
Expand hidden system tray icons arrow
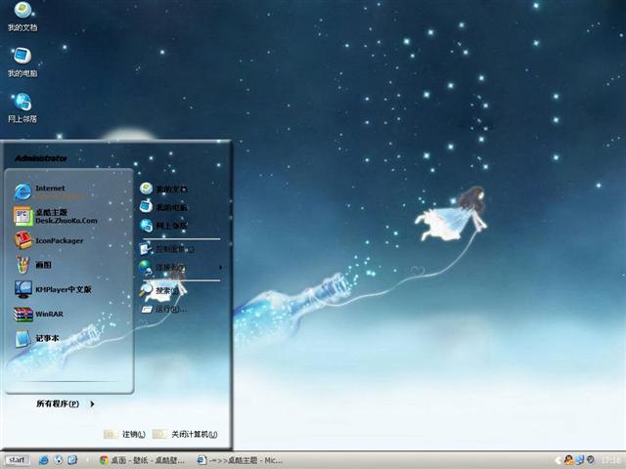(x=558, y=460)
